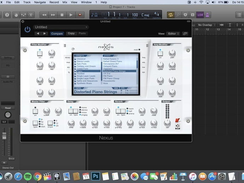244x183 pixels.
Task: Open the C maj key display
Action: 145,15
